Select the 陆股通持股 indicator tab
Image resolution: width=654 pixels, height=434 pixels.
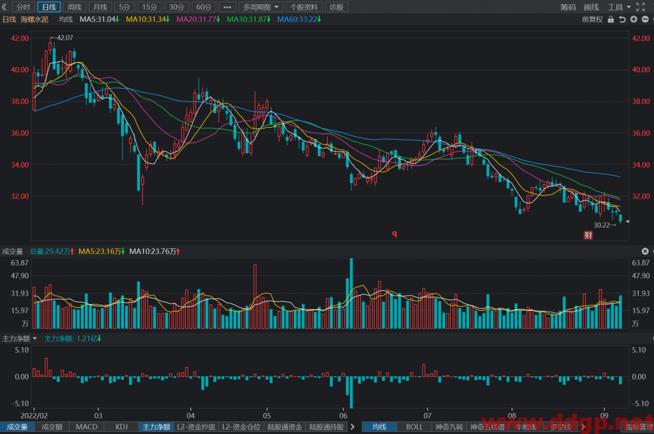[x=326, y=427]
